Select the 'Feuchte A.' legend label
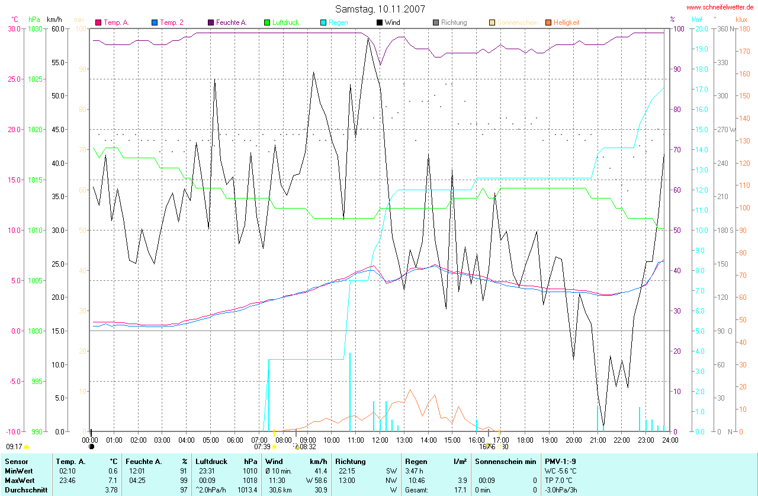758x496 pixels. coord(232,23)
